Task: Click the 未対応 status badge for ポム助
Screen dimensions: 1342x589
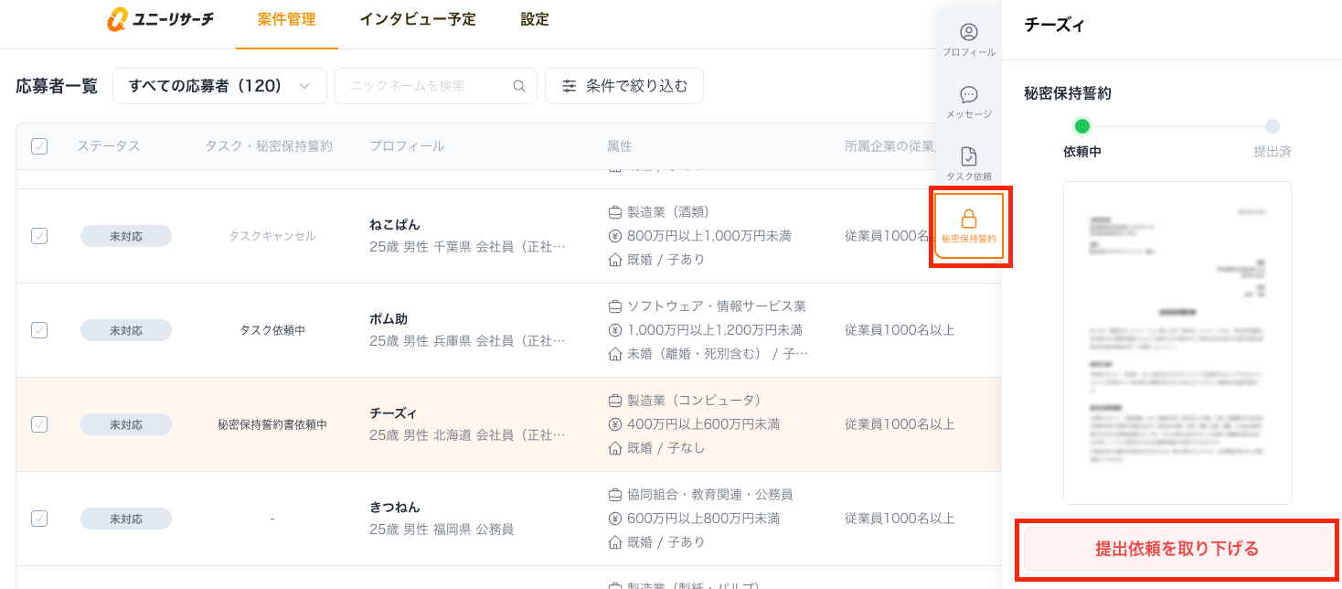Action: point(126,330)
